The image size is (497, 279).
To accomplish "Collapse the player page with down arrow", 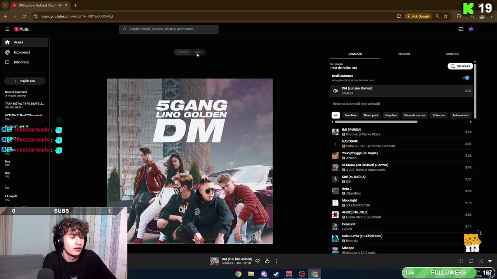I will pos(490,261).
